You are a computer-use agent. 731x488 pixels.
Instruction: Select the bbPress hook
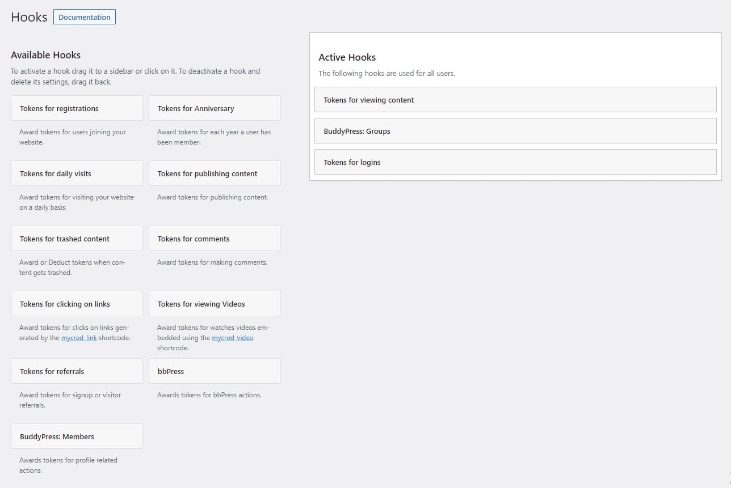(215, 371)
